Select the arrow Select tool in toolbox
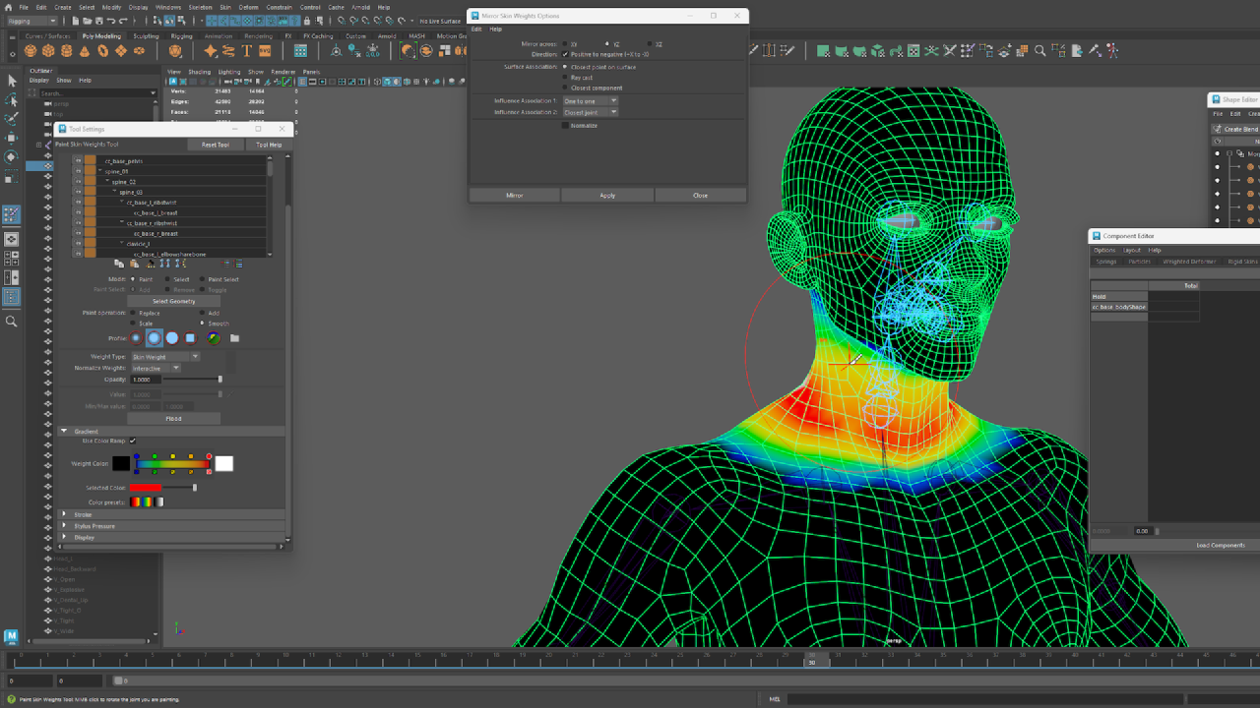This screenshot has width=1260, height=708. 12,81
